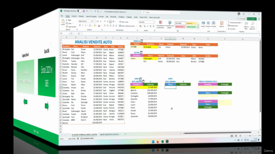Toggle underline formatting

[86, 26]
